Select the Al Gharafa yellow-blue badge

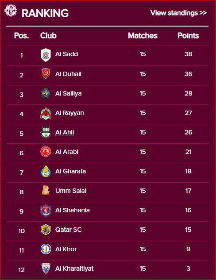click(46, 172)
